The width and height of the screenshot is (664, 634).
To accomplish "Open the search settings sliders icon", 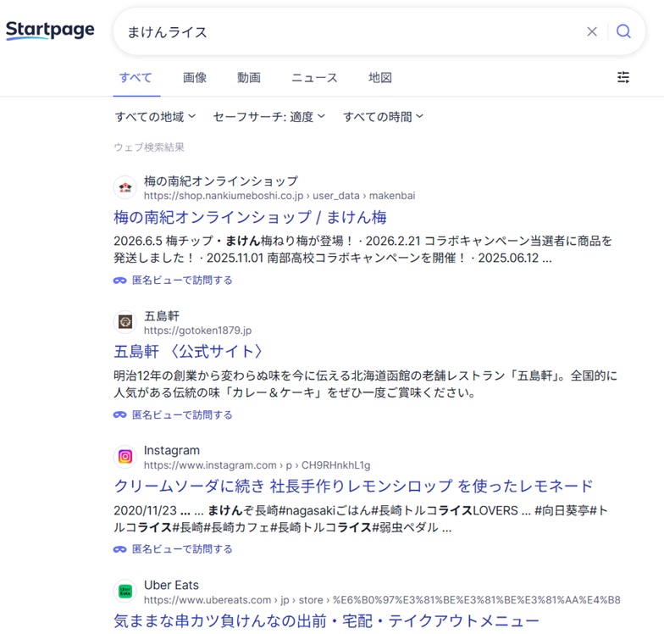I will (x=623, y=77).
